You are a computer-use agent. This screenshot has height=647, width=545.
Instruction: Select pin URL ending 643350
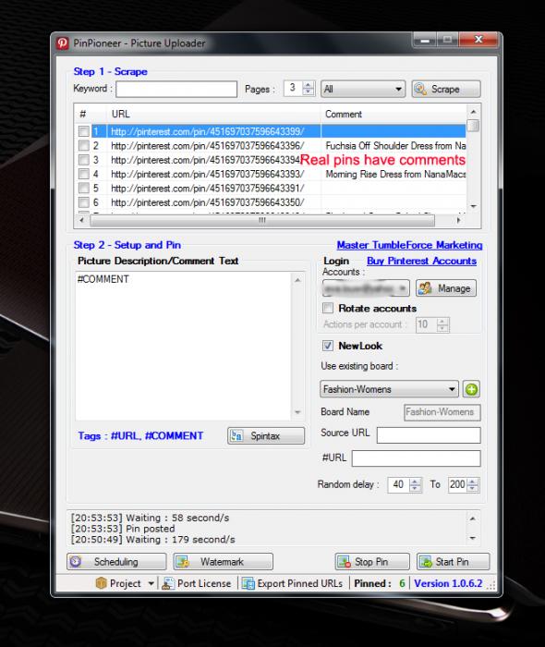tap(207, 202)
